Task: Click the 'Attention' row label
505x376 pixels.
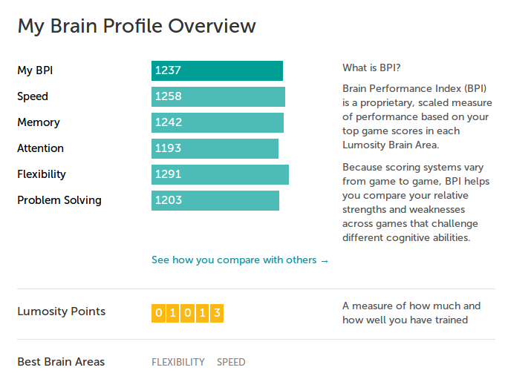Action: pos(41,148)
